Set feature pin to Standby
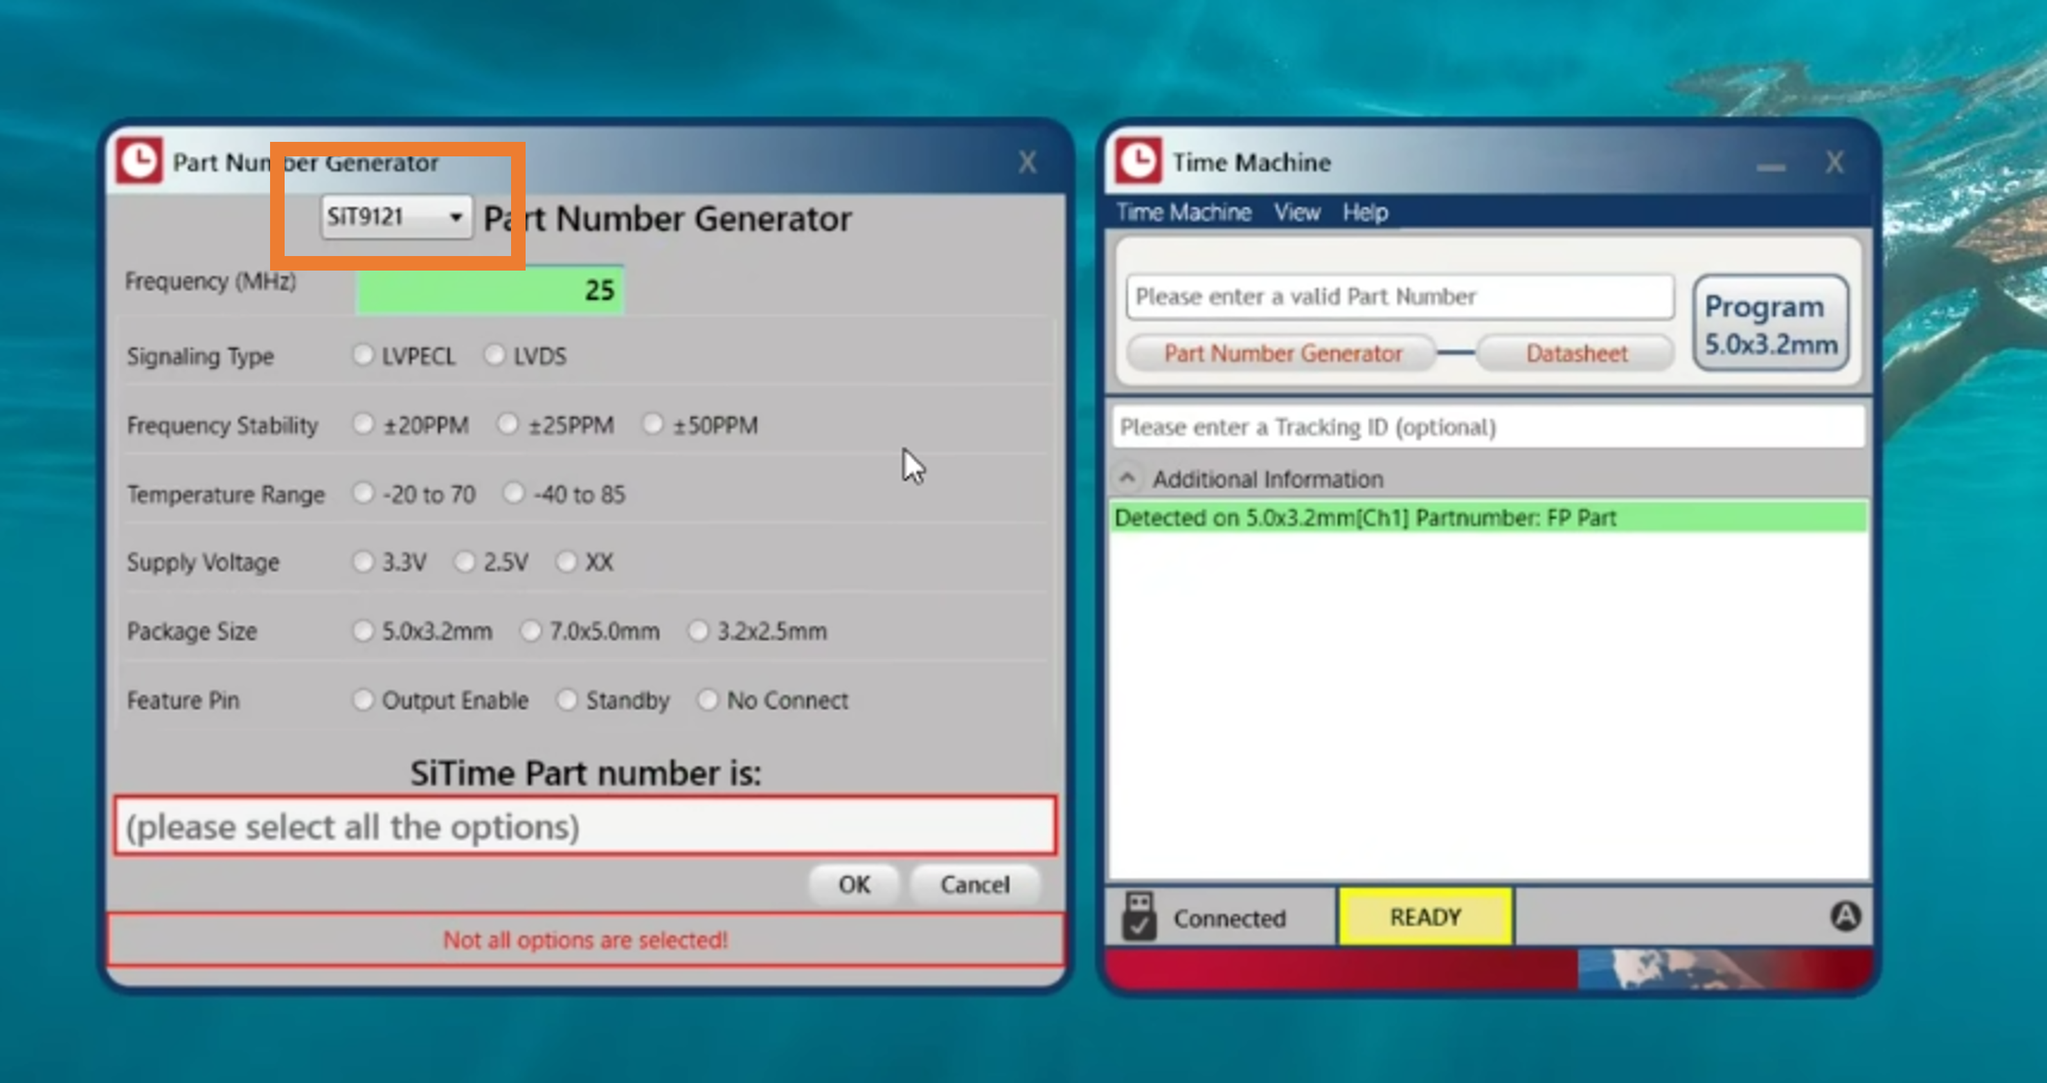2047x1083 pixels. coord(566,700)
